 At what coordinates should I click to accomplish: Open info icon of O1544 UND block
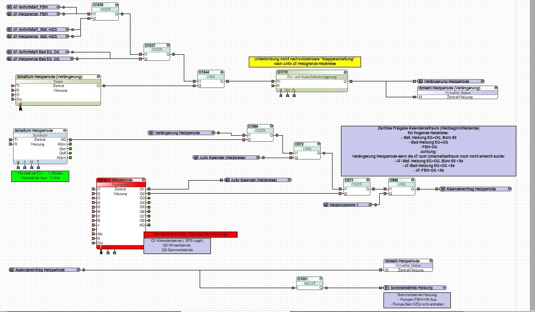point(222,73)
